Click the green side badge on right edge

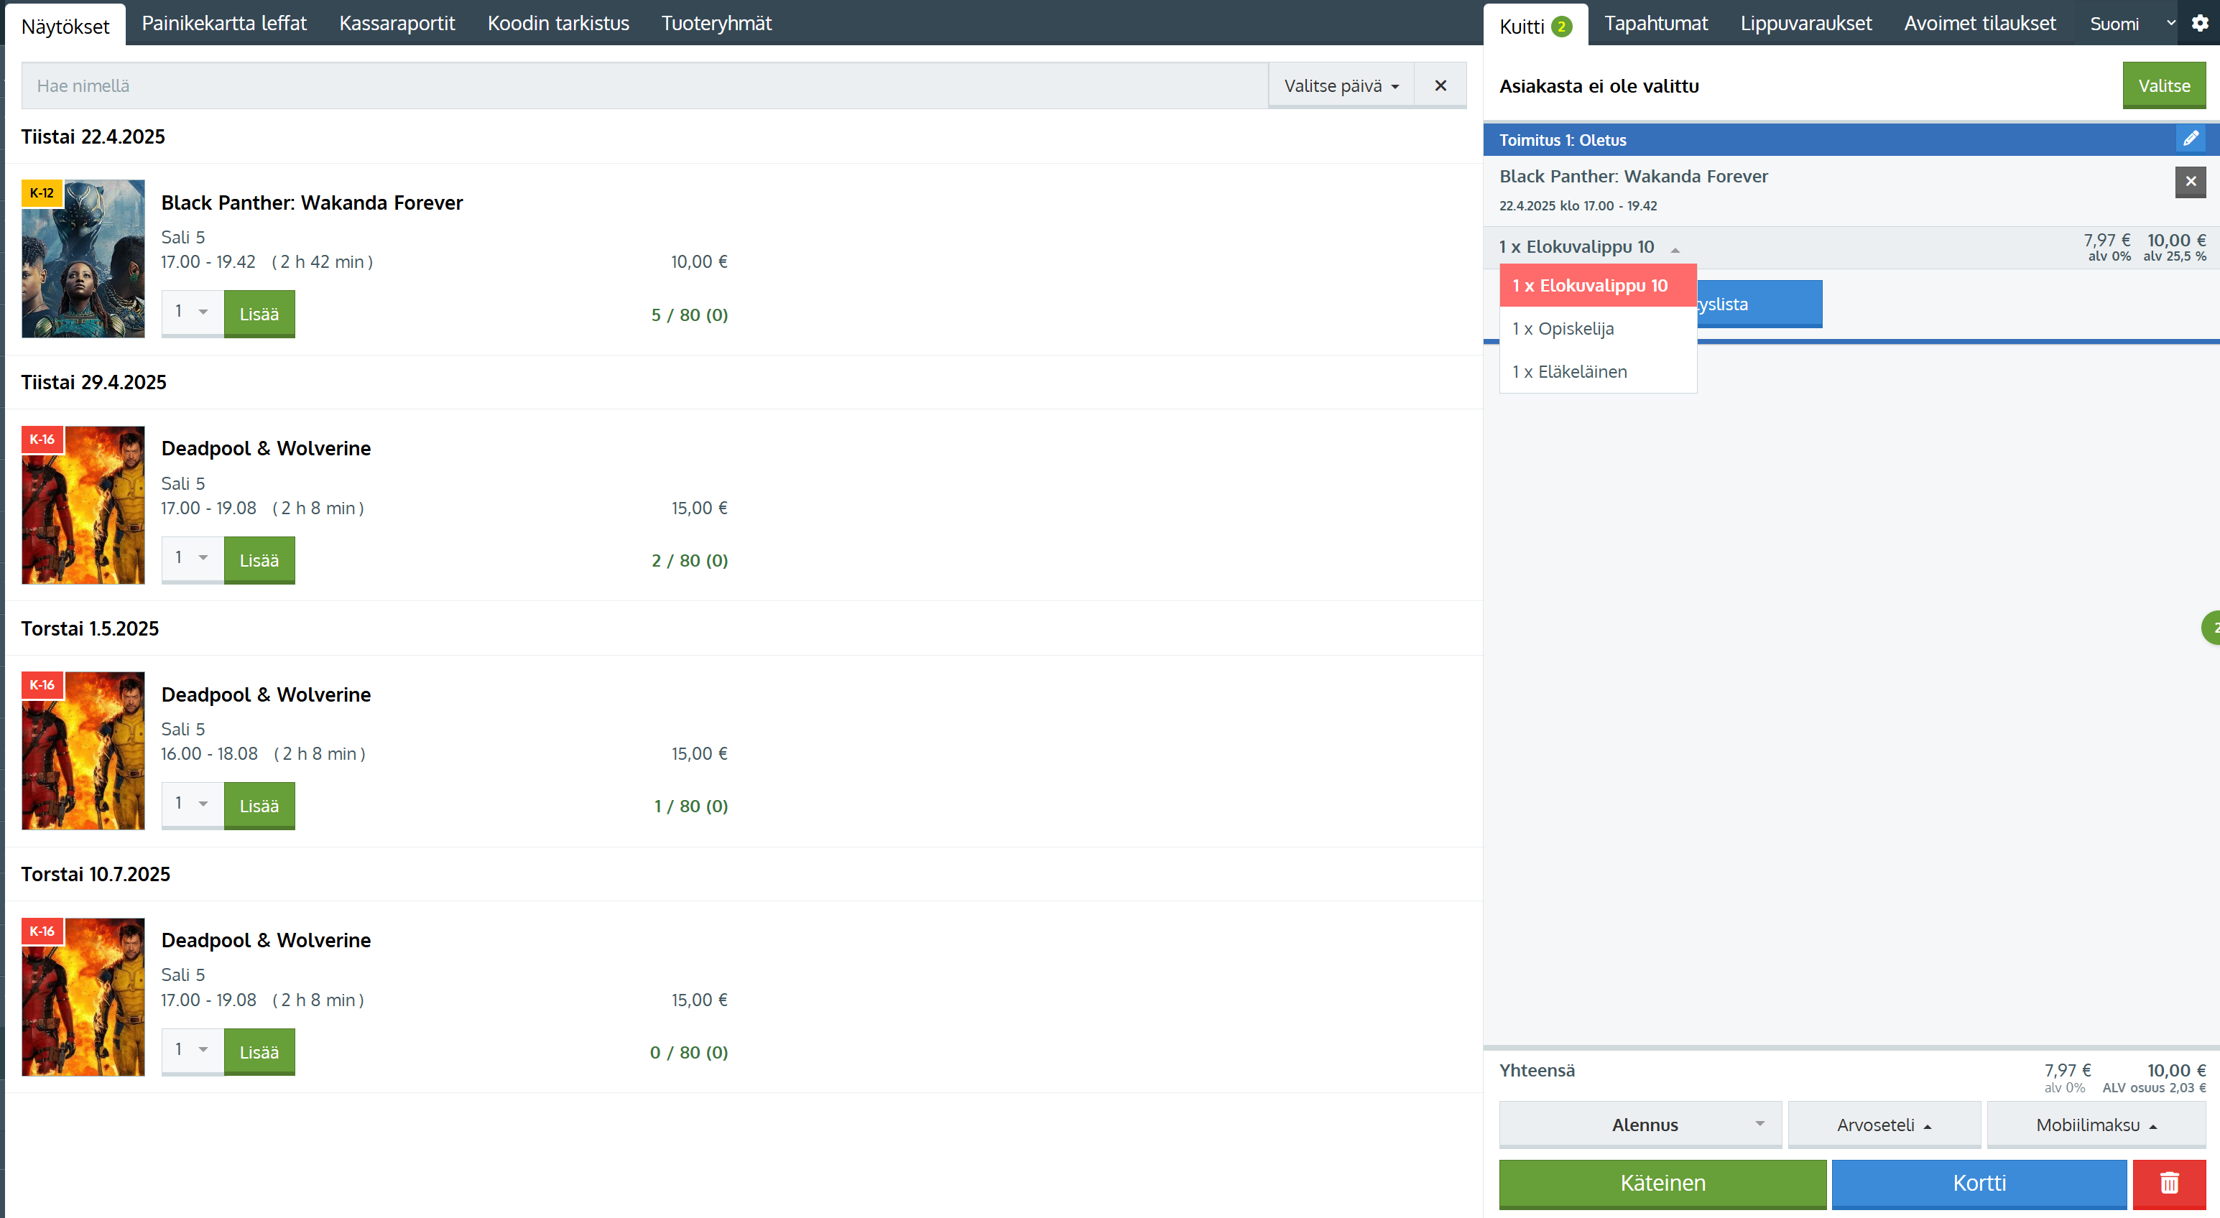(x=2212, y=628)
